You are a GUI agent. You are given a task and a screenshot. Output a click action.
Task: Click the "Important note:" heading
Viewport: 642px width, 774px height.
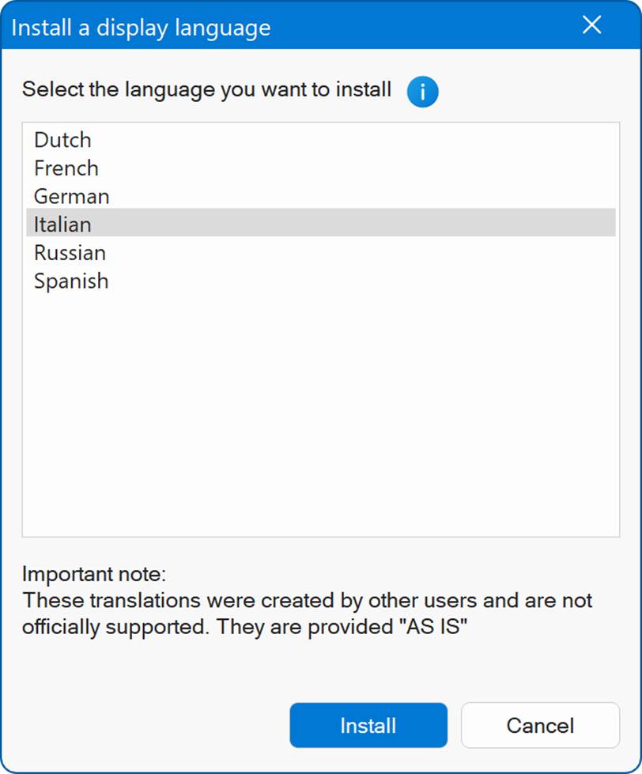pos(94,574)
